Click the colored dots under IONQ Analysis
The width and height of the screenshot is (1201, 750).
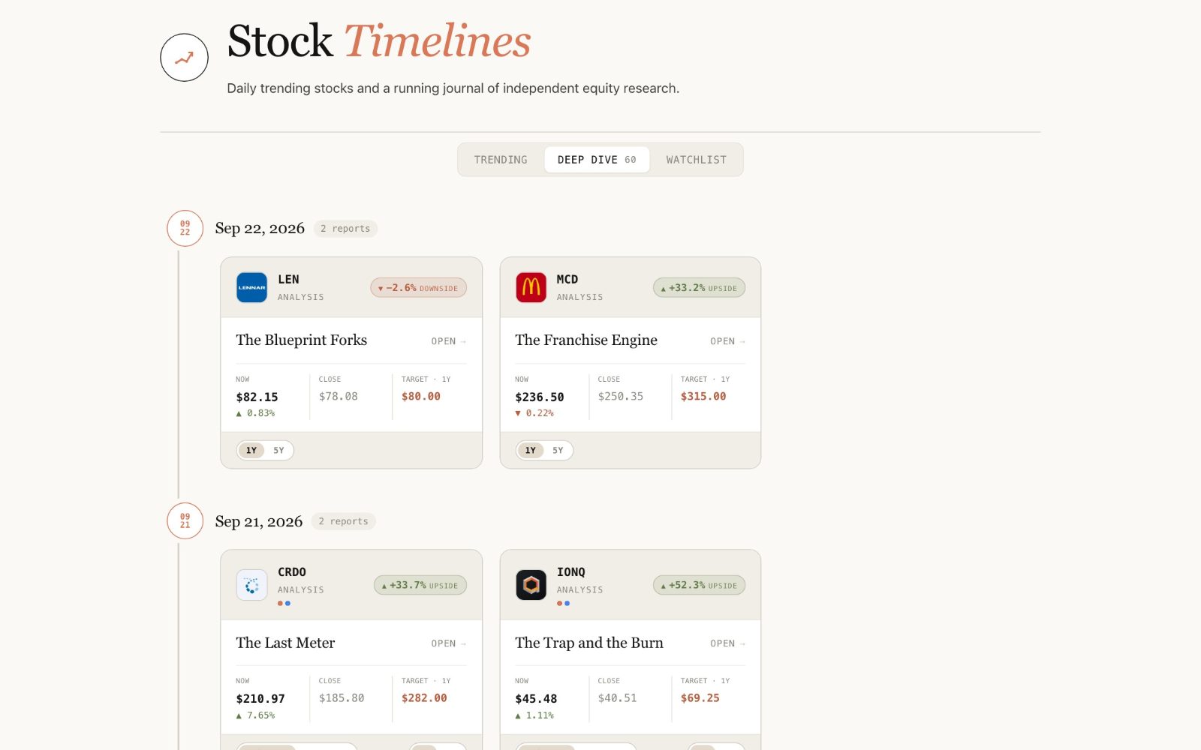pyautogui.click(x=563, y=603)
